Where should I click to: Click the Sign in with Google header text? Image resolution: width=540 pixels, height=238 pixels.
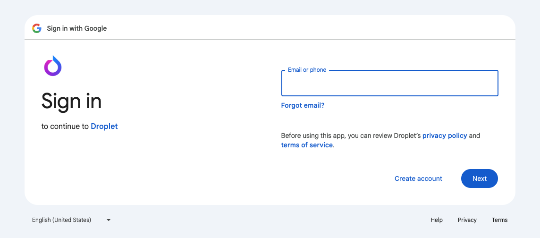pos(77,28)
